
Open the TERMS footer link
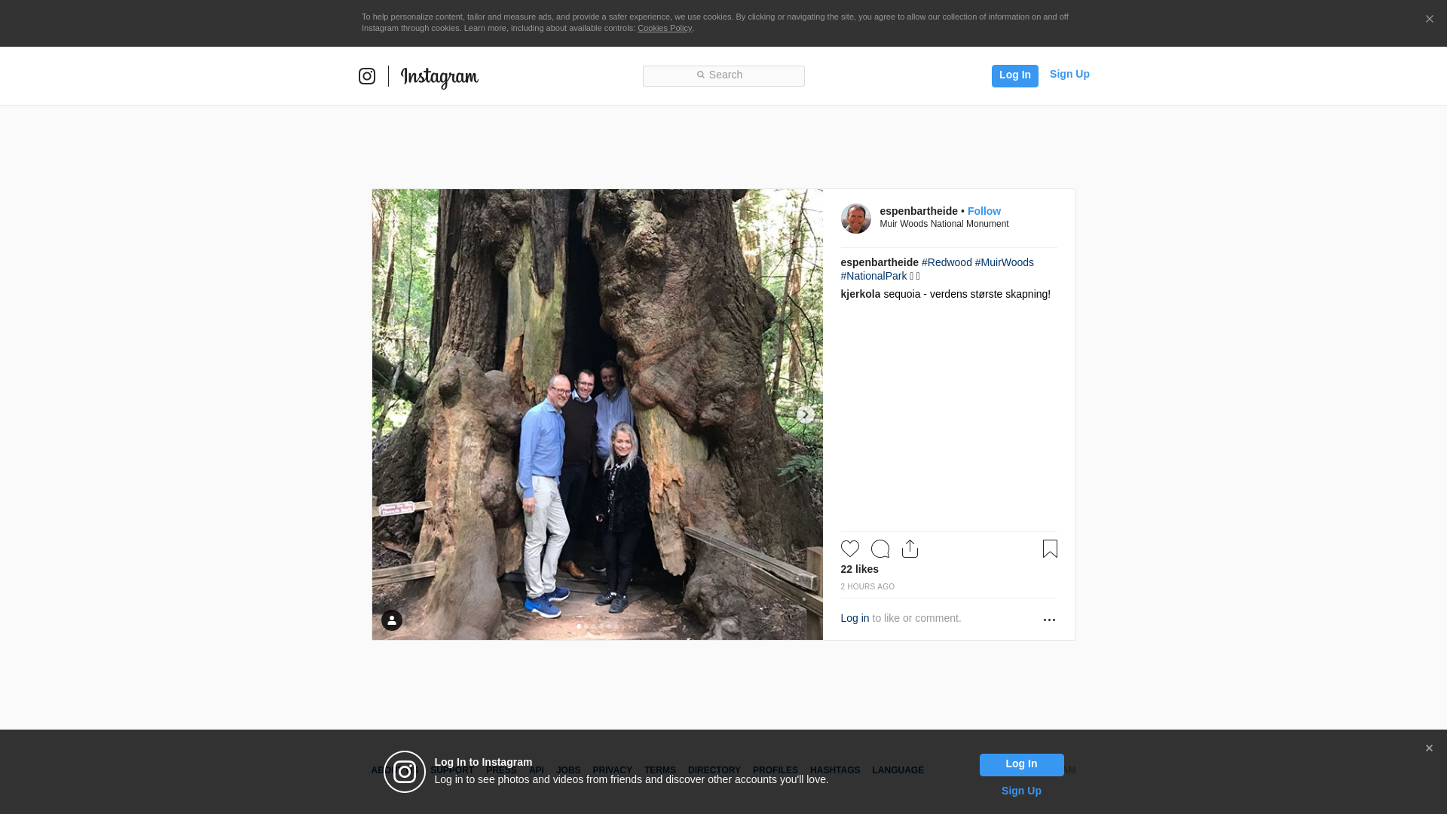(x=660, y=770)
